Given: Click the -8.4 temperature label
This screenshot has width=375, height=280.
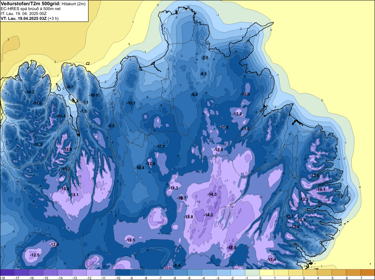Looking at the screenshot, I should [177, 265].
